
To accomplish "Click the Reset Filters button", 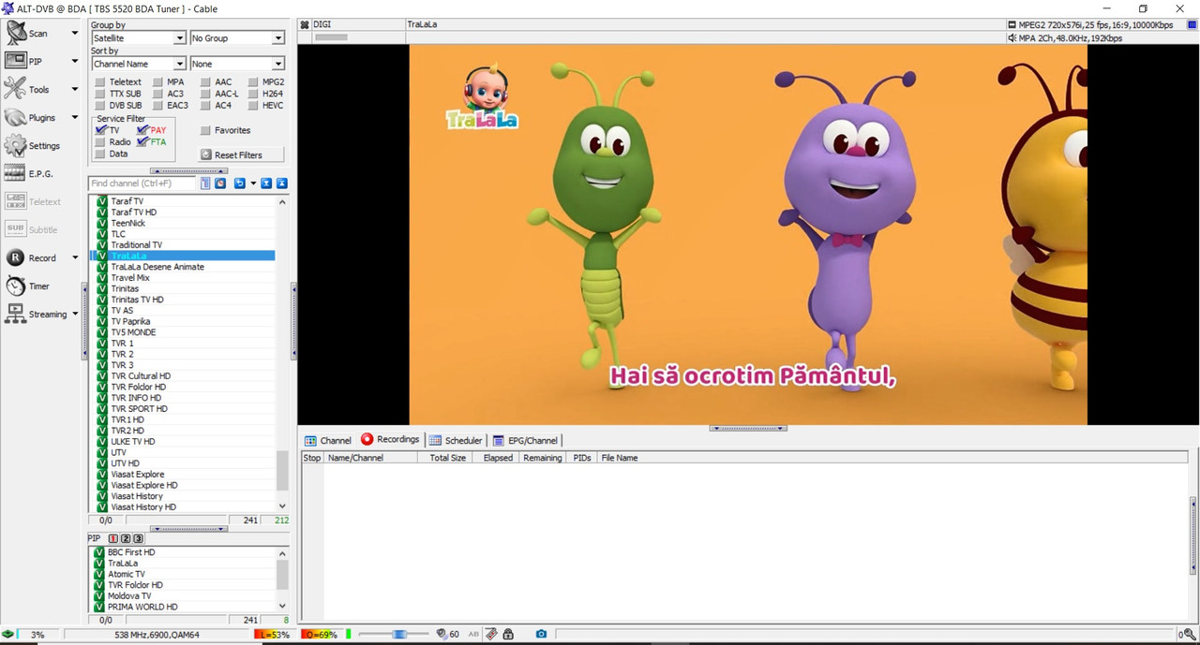I will click(x=241, y=154).
